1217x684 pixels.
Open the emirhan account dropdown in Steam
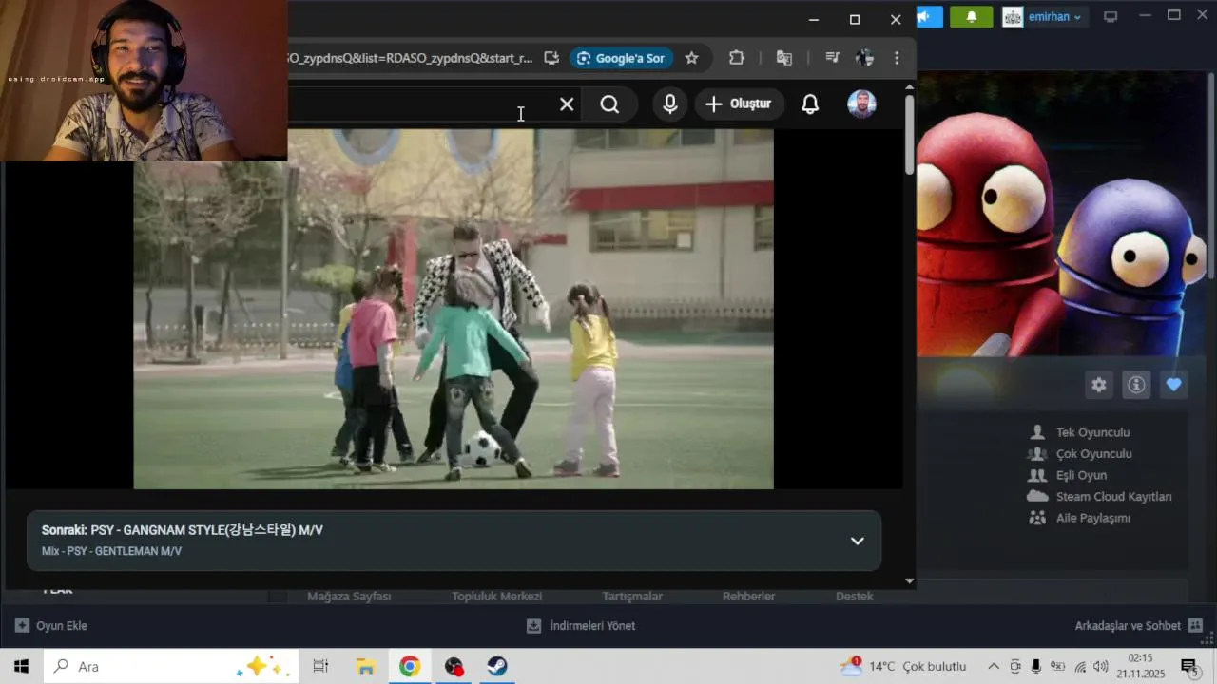click(1043, 17)
